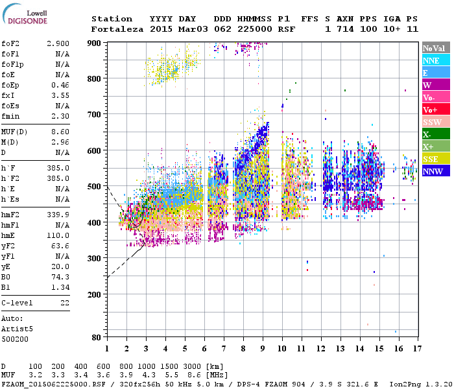454x389 pixels.
Task: Click the 900 label on height axis
Action: click(x=95, y=43)
